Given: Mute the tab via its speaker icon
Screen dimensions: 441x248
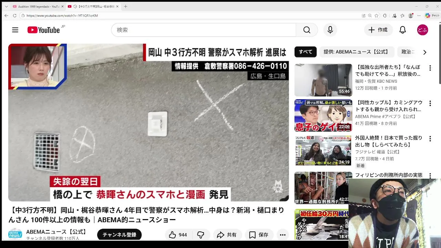Looking at the screenshot, I should point(75,7).
